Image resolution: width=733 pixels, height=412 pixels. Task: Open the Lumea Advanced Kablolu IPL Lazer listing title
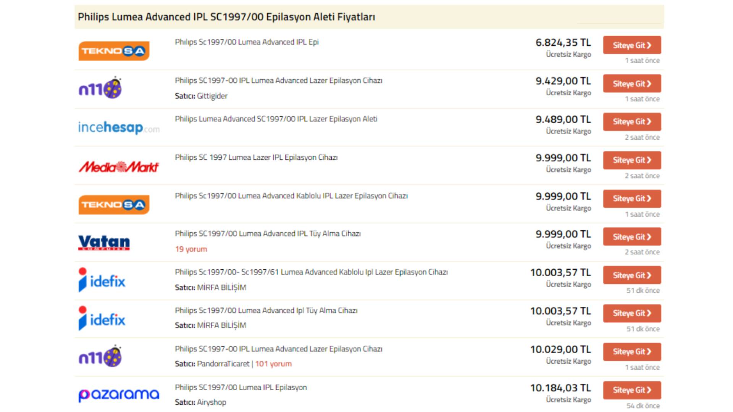291,196
